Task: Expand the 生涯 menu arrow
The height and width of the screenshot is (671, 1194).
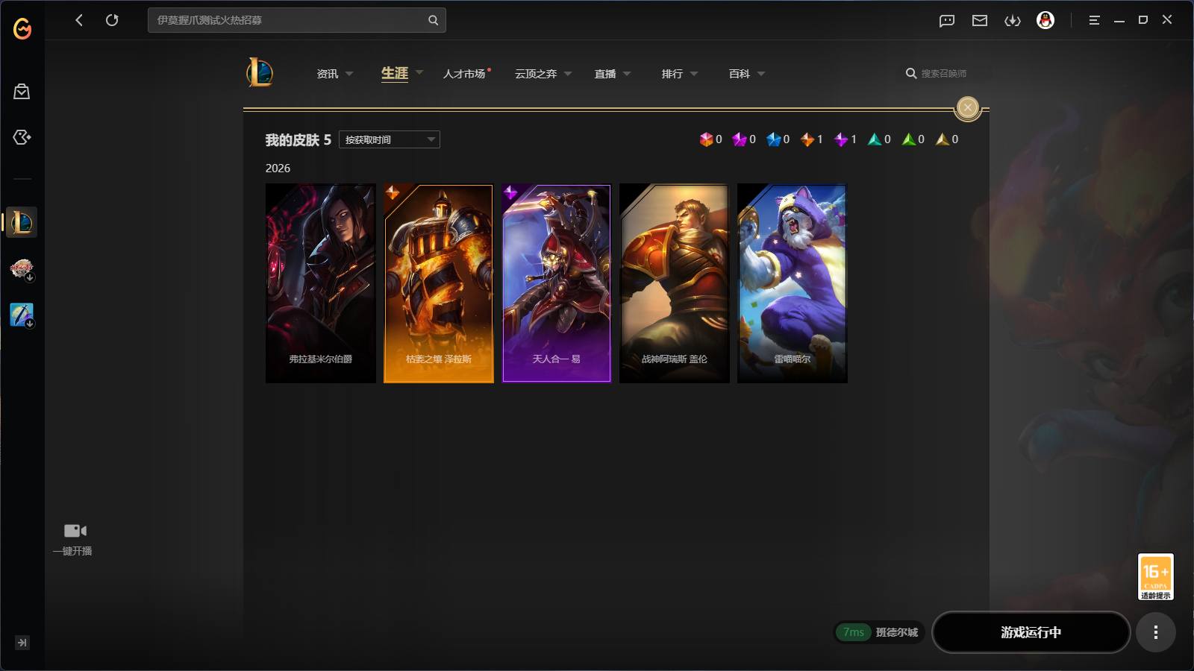Action: pos(419,72)
